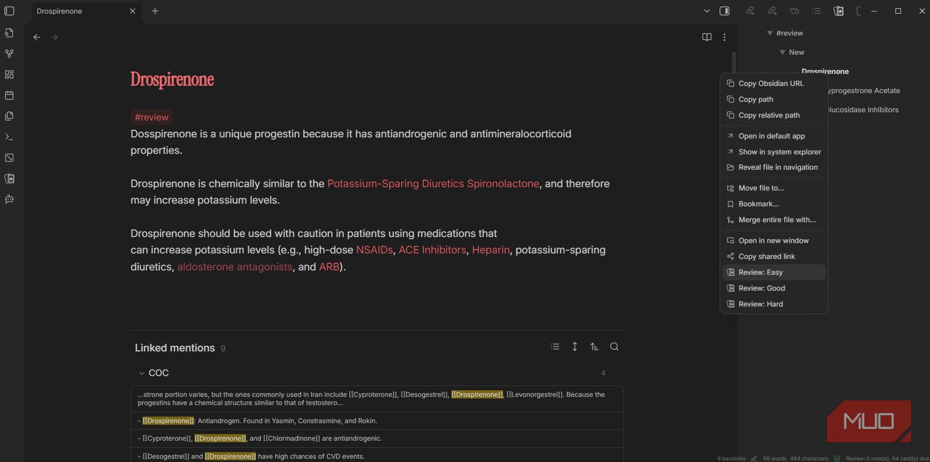The height and width of the screenshot is (462, 930).
Task: Select Review: Good in context menu
Action: coord(774,288)
